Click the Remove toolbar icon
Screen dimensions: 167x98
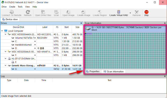click(136, 12)
